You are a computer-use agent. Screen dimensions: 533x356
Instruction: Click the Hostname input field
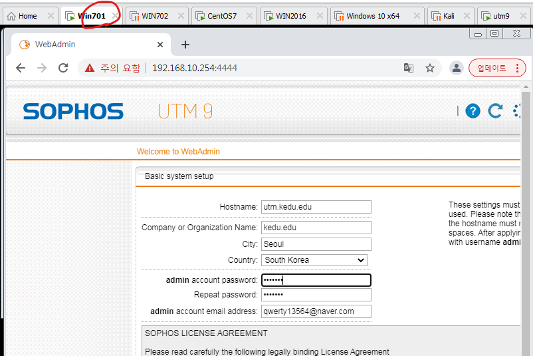[x=316, y=207]
